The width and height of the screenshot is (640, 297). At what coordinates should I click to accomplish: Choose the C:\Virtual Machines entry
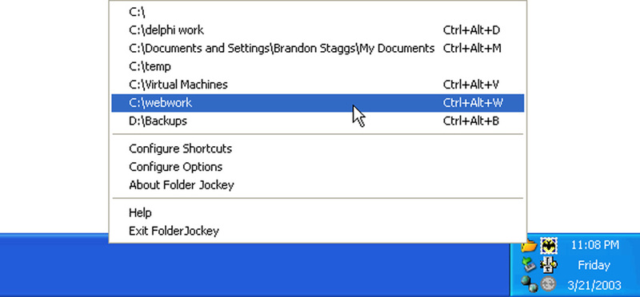[x=318, y=85]
